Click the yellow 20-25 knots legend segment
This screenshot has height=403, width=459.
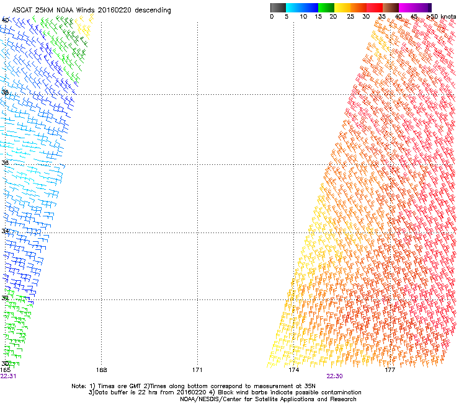point(342,7)
